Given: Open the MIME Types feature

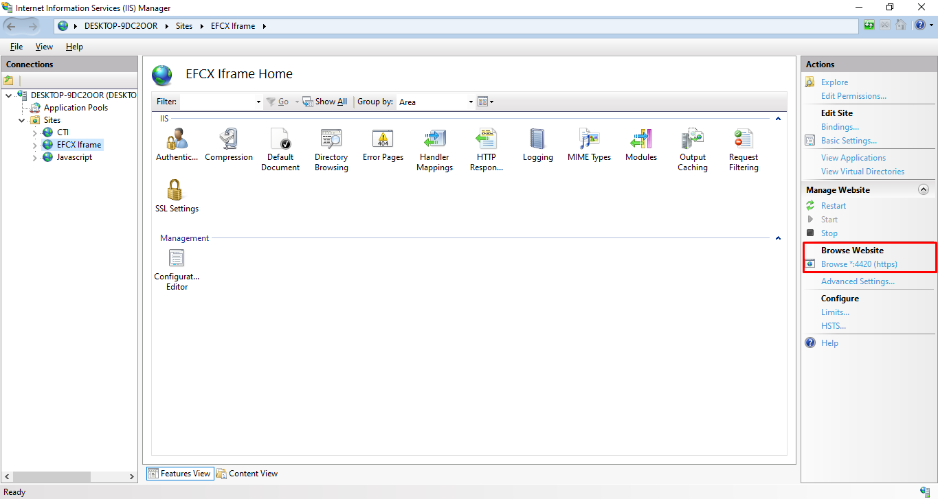Looking at the screenshot, I should [589, 140].
